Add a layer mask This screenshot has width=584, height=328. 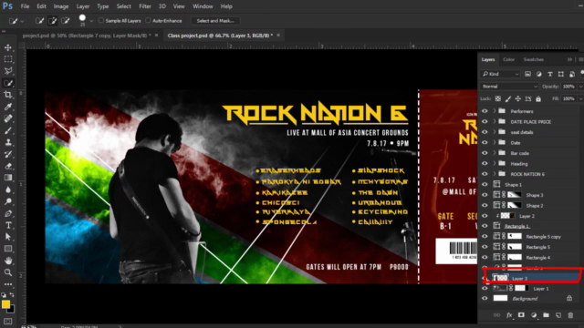521,315
